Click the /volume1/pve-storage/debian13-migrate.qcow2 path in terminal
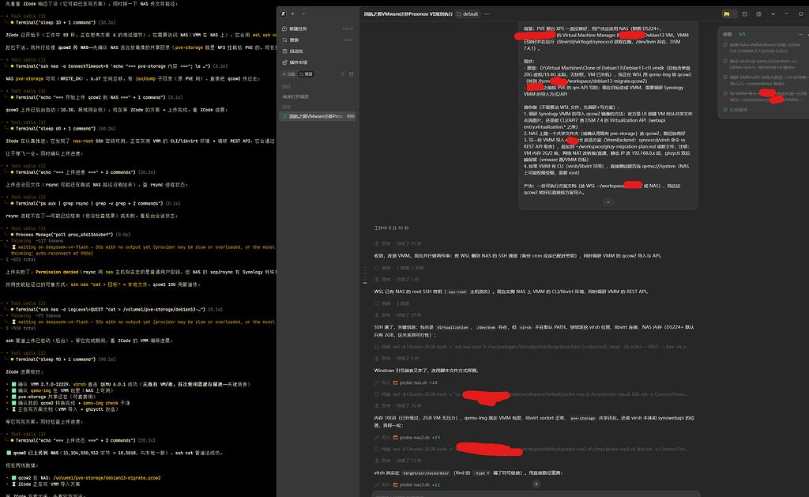This screenshot has height=497, width=809. pos(107,478)
